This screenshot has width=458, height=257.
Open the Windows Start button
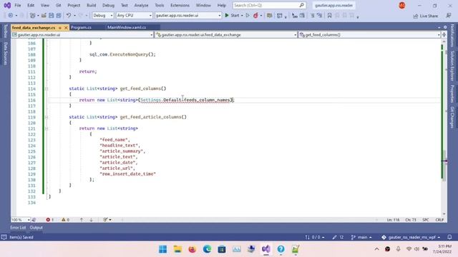pyautogui.click(x=162, y=249)
